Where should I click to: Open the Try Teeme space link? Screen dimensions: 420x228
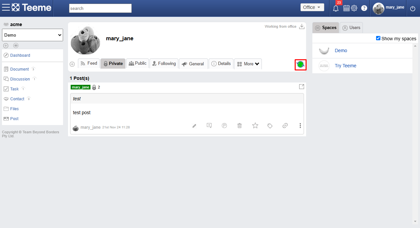[x=345, y=66]
